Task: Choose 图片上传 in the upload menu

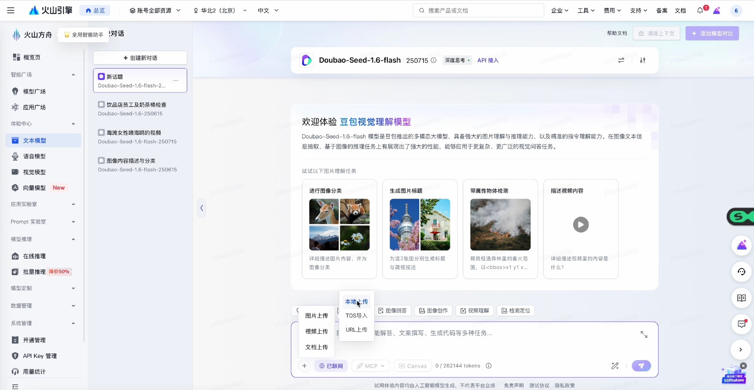Action: tap(317, 316)
